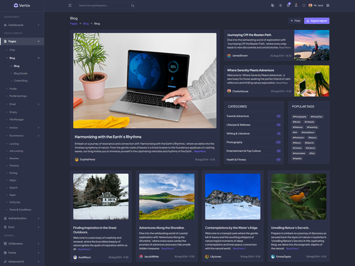The height and width of the screenshot is (266, 355).
Task: Click the Vertix logo
Action: pos(22,5)
